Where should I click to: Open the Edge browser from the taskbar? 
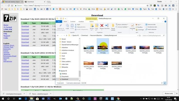pos(26,98)
